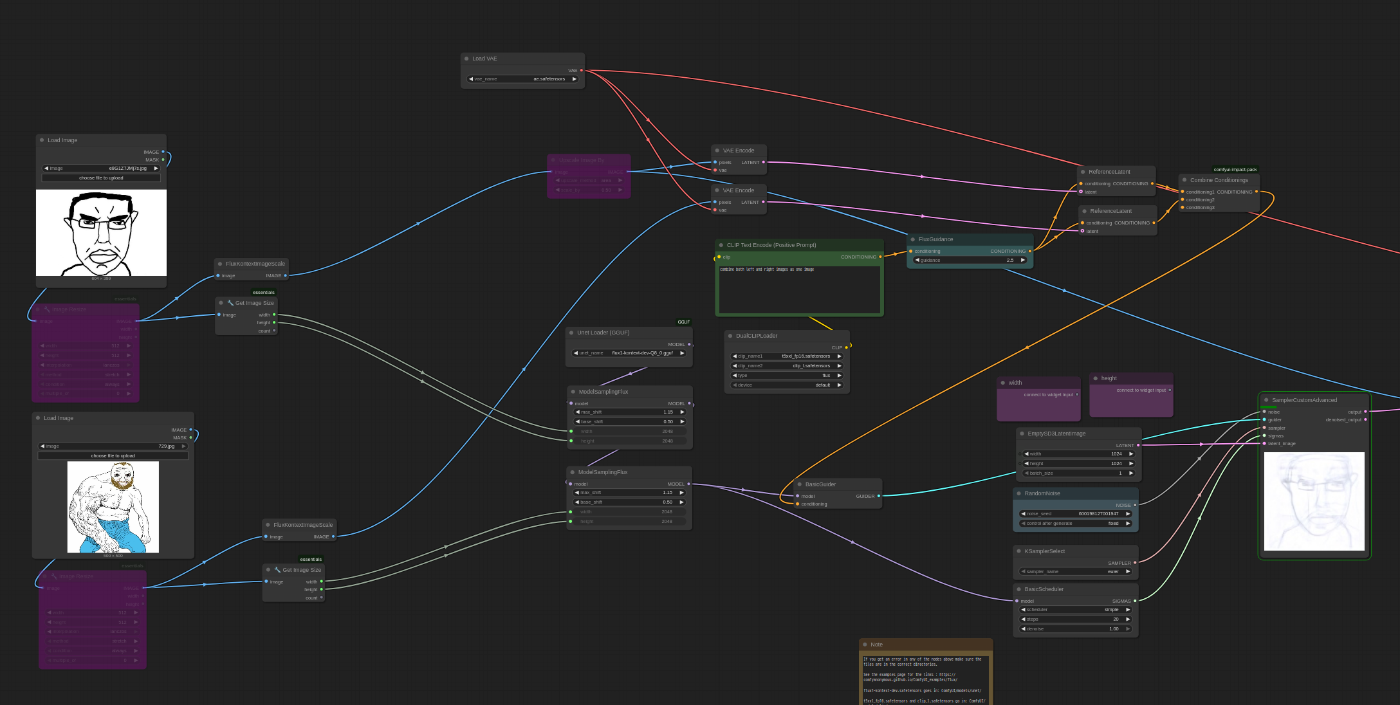The height and width of the screenshot is (705, 1400).
Task: Click the steps value 20 in BasicScheduler
Action: tap(1116, 619)
